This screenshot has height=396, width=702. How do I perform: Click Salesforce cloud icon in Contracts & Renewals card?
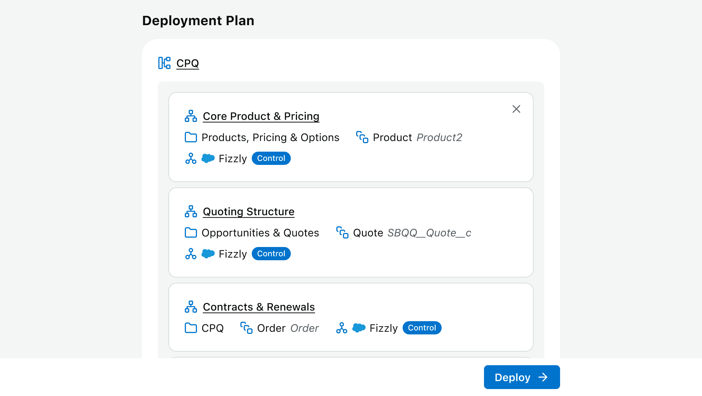359,328
